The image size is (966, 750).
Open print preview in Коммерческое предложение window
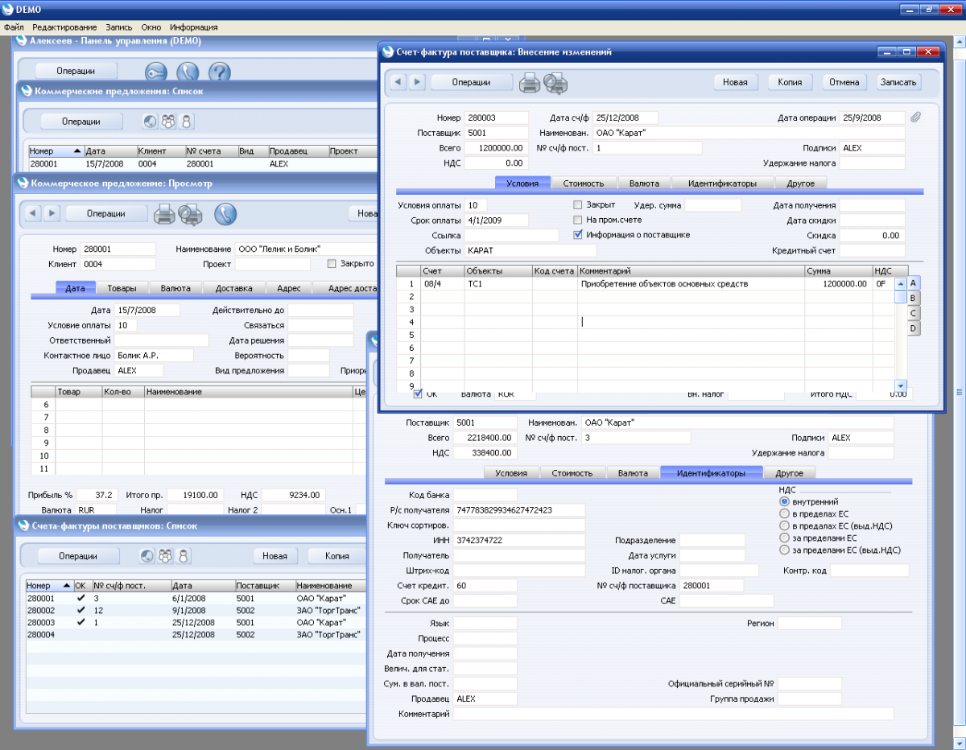(x=190, y=214)
